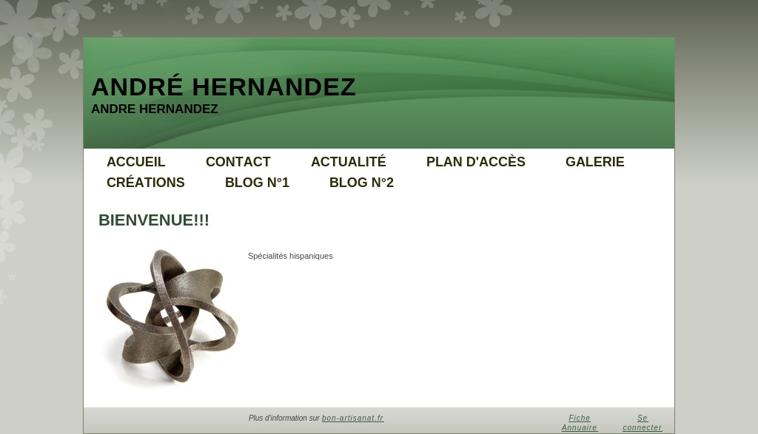Open the Galerie menu item

[x=594, y=162]
